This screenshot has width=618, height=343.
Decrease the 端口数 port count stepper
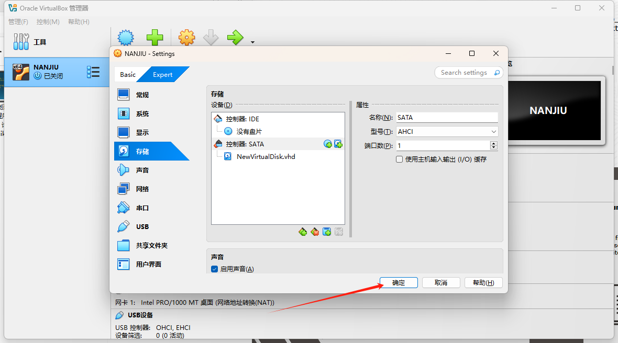pos(494,148)
